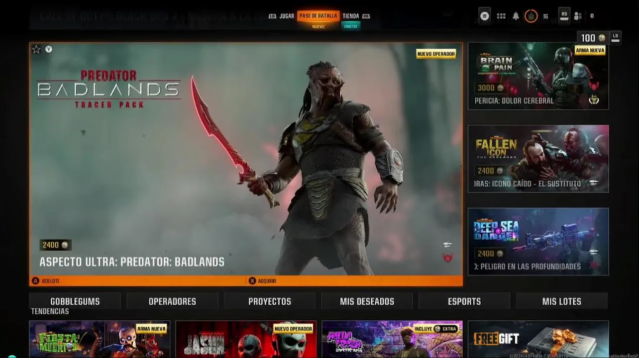Open the Deep Sea Danger bundle card

(x=538, y=241)
